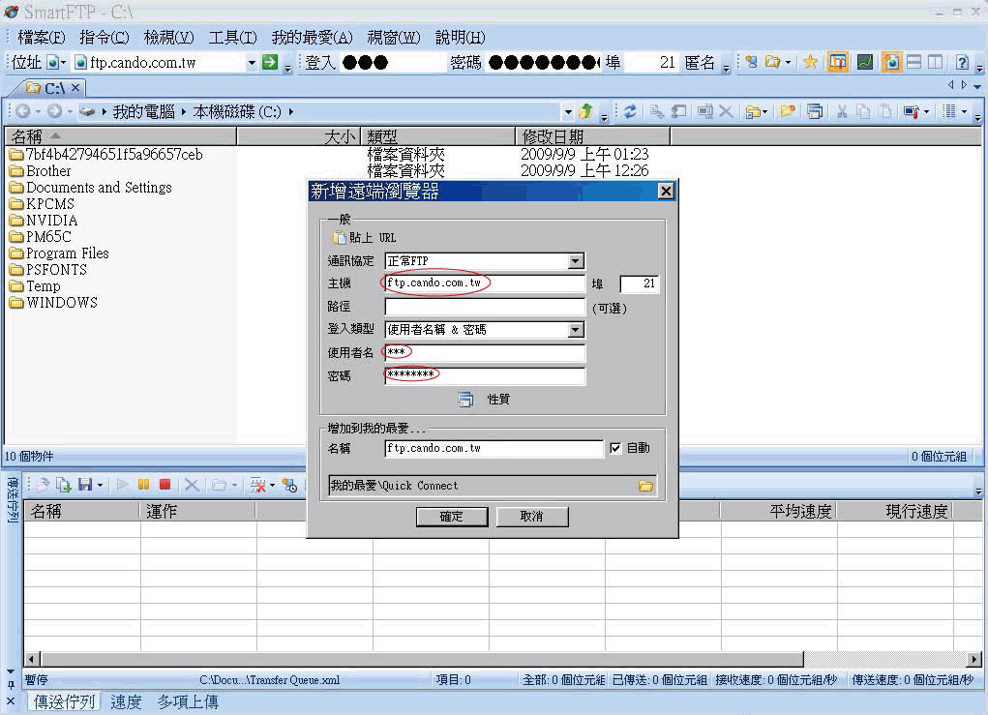
Task: Open the 指令(C) menu
Action: pos(105,37)
